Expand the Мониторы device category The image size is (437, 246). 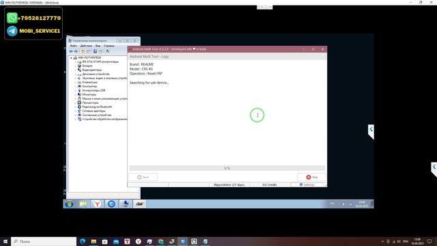75,94
